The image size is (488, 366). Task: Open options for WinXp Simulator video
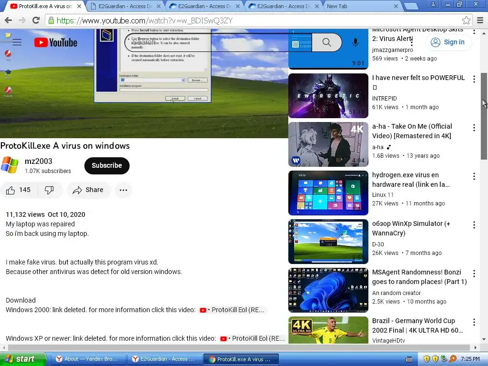474,225
